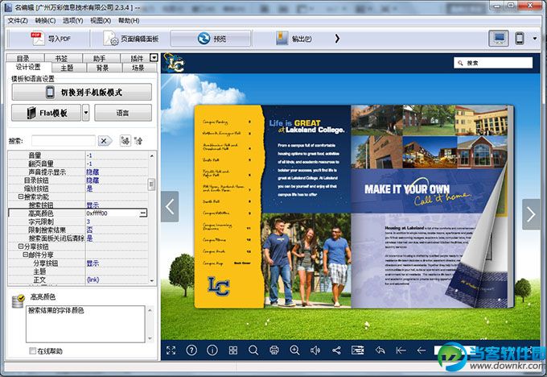
Task: Switch to the 场景 tab
Action: coord(140,68)
